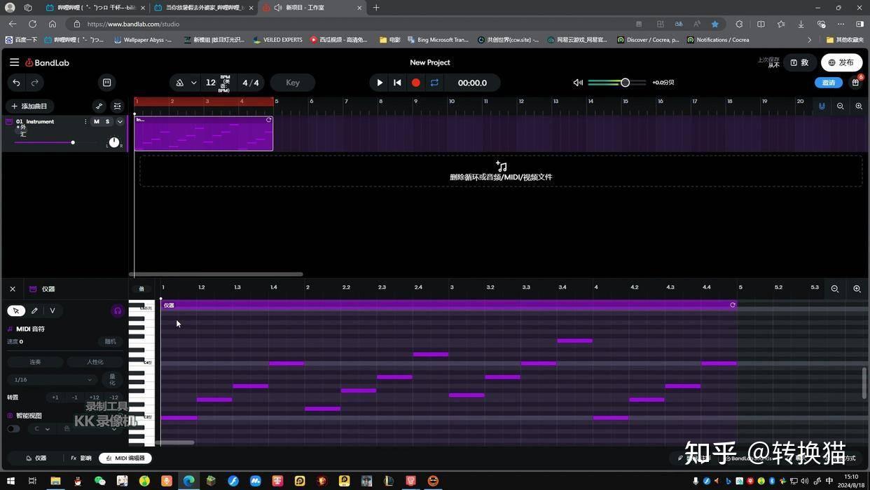Enable the 智能视图 smart view switch
870x490 pixels.
pyautogui.click(x=13, y=428)
